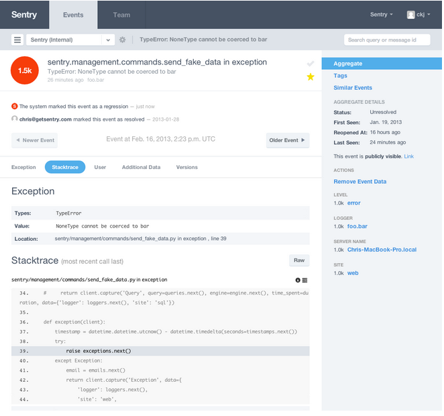Viewport: 444px width, 416px height.
Task: Click the Location value line 39
Action: 140,238
